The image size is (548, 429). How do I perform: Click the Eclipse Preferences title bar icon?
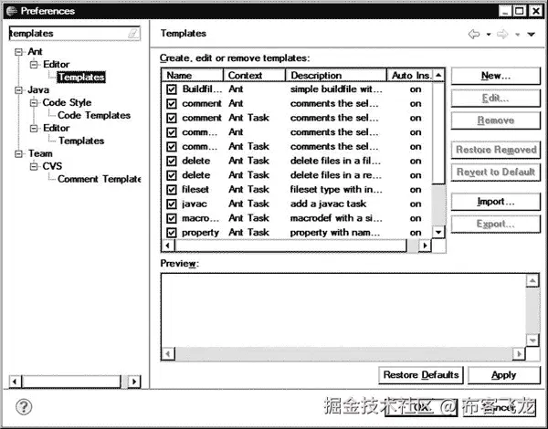click(x=12, y=11)
